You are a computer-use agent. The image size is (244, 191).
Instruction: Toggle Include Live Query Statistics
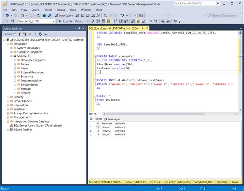121,21
